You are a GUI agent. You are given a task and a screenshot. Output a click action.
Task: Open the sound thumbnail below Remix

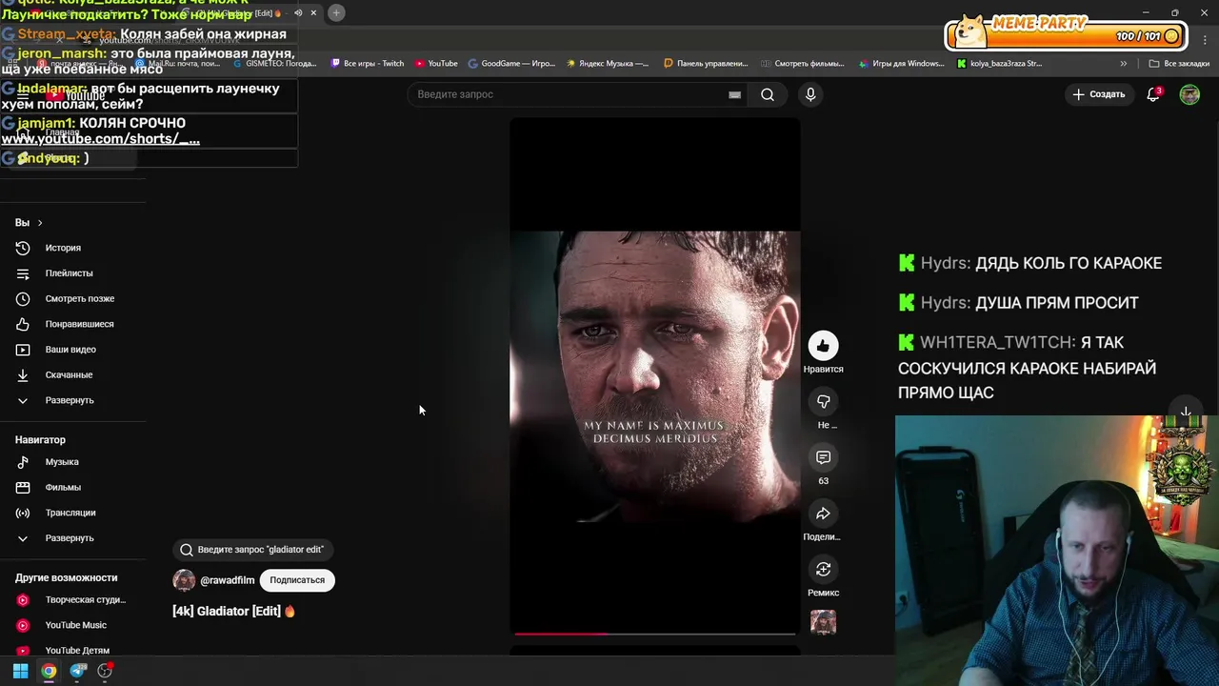tap(823, 622)
